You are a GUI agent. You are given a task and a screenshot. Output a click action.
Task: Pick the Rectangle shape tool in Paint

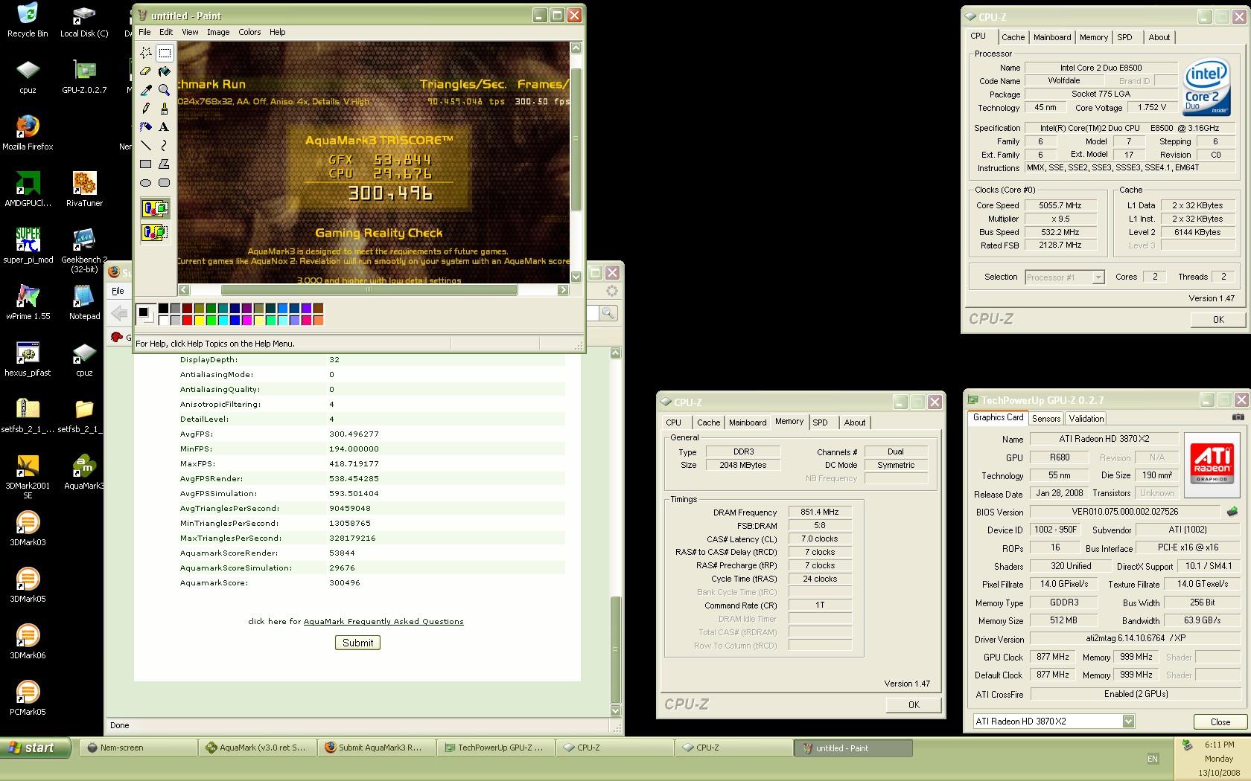click(x=146, y=164)
